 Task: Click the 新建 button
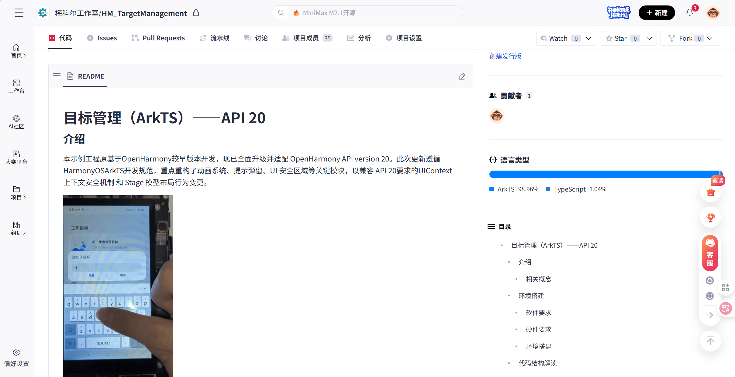pos(657,13)
